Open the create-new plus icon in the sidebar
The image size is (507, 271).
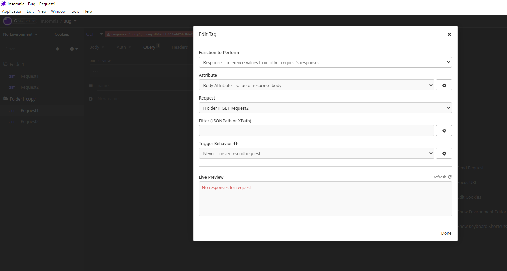pyautogui.click(x=72, y=49)
